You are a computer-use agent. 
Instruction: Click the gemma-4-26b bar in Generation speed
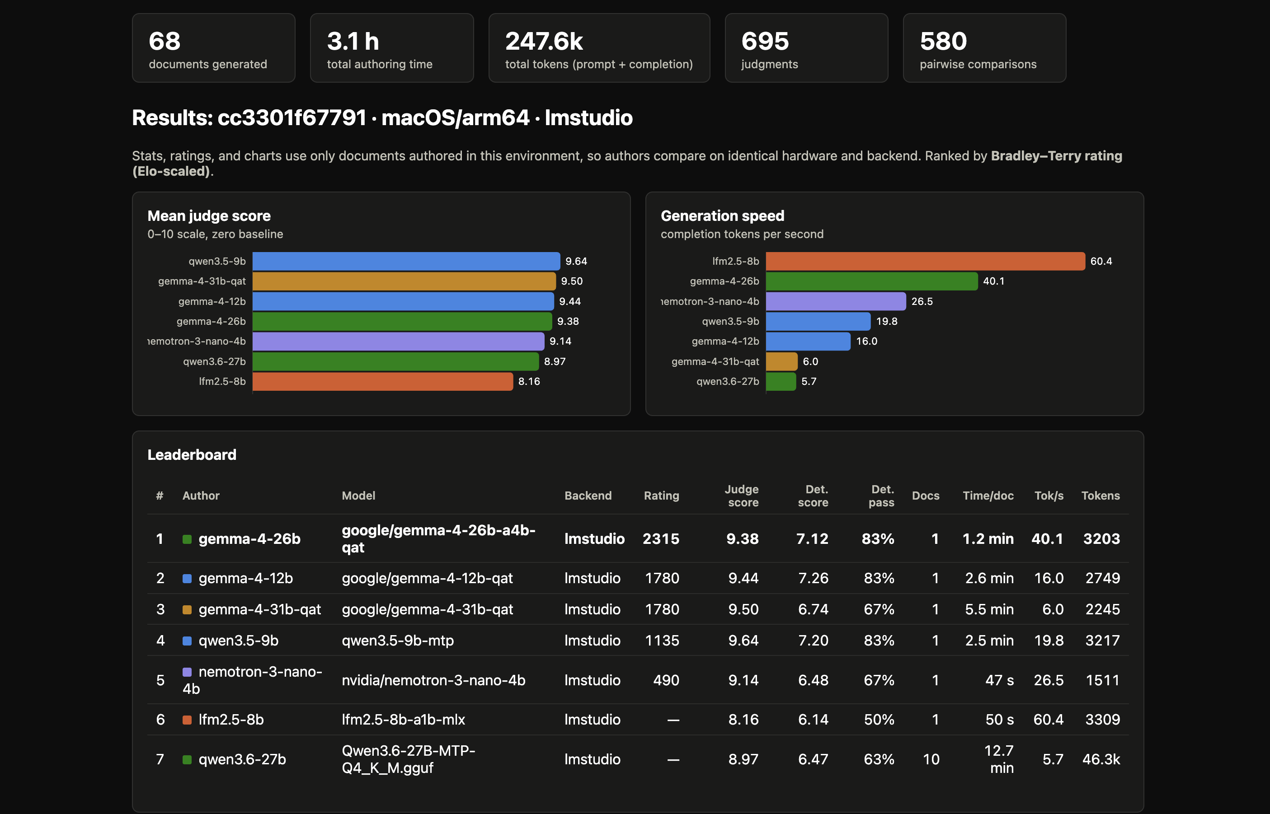[x=872, y=281]
